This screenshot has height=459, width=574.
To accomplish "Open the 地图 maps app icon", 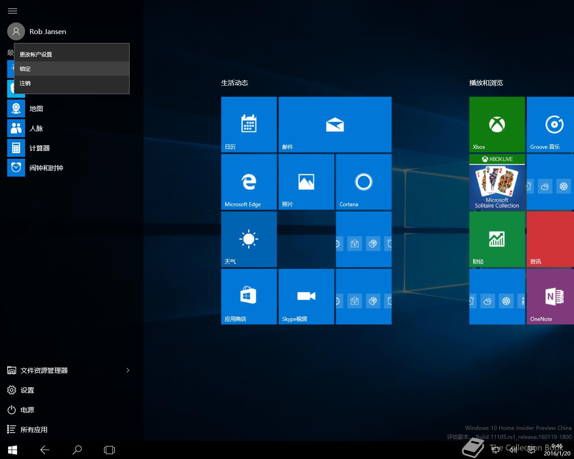I will [x=16, y=108].
